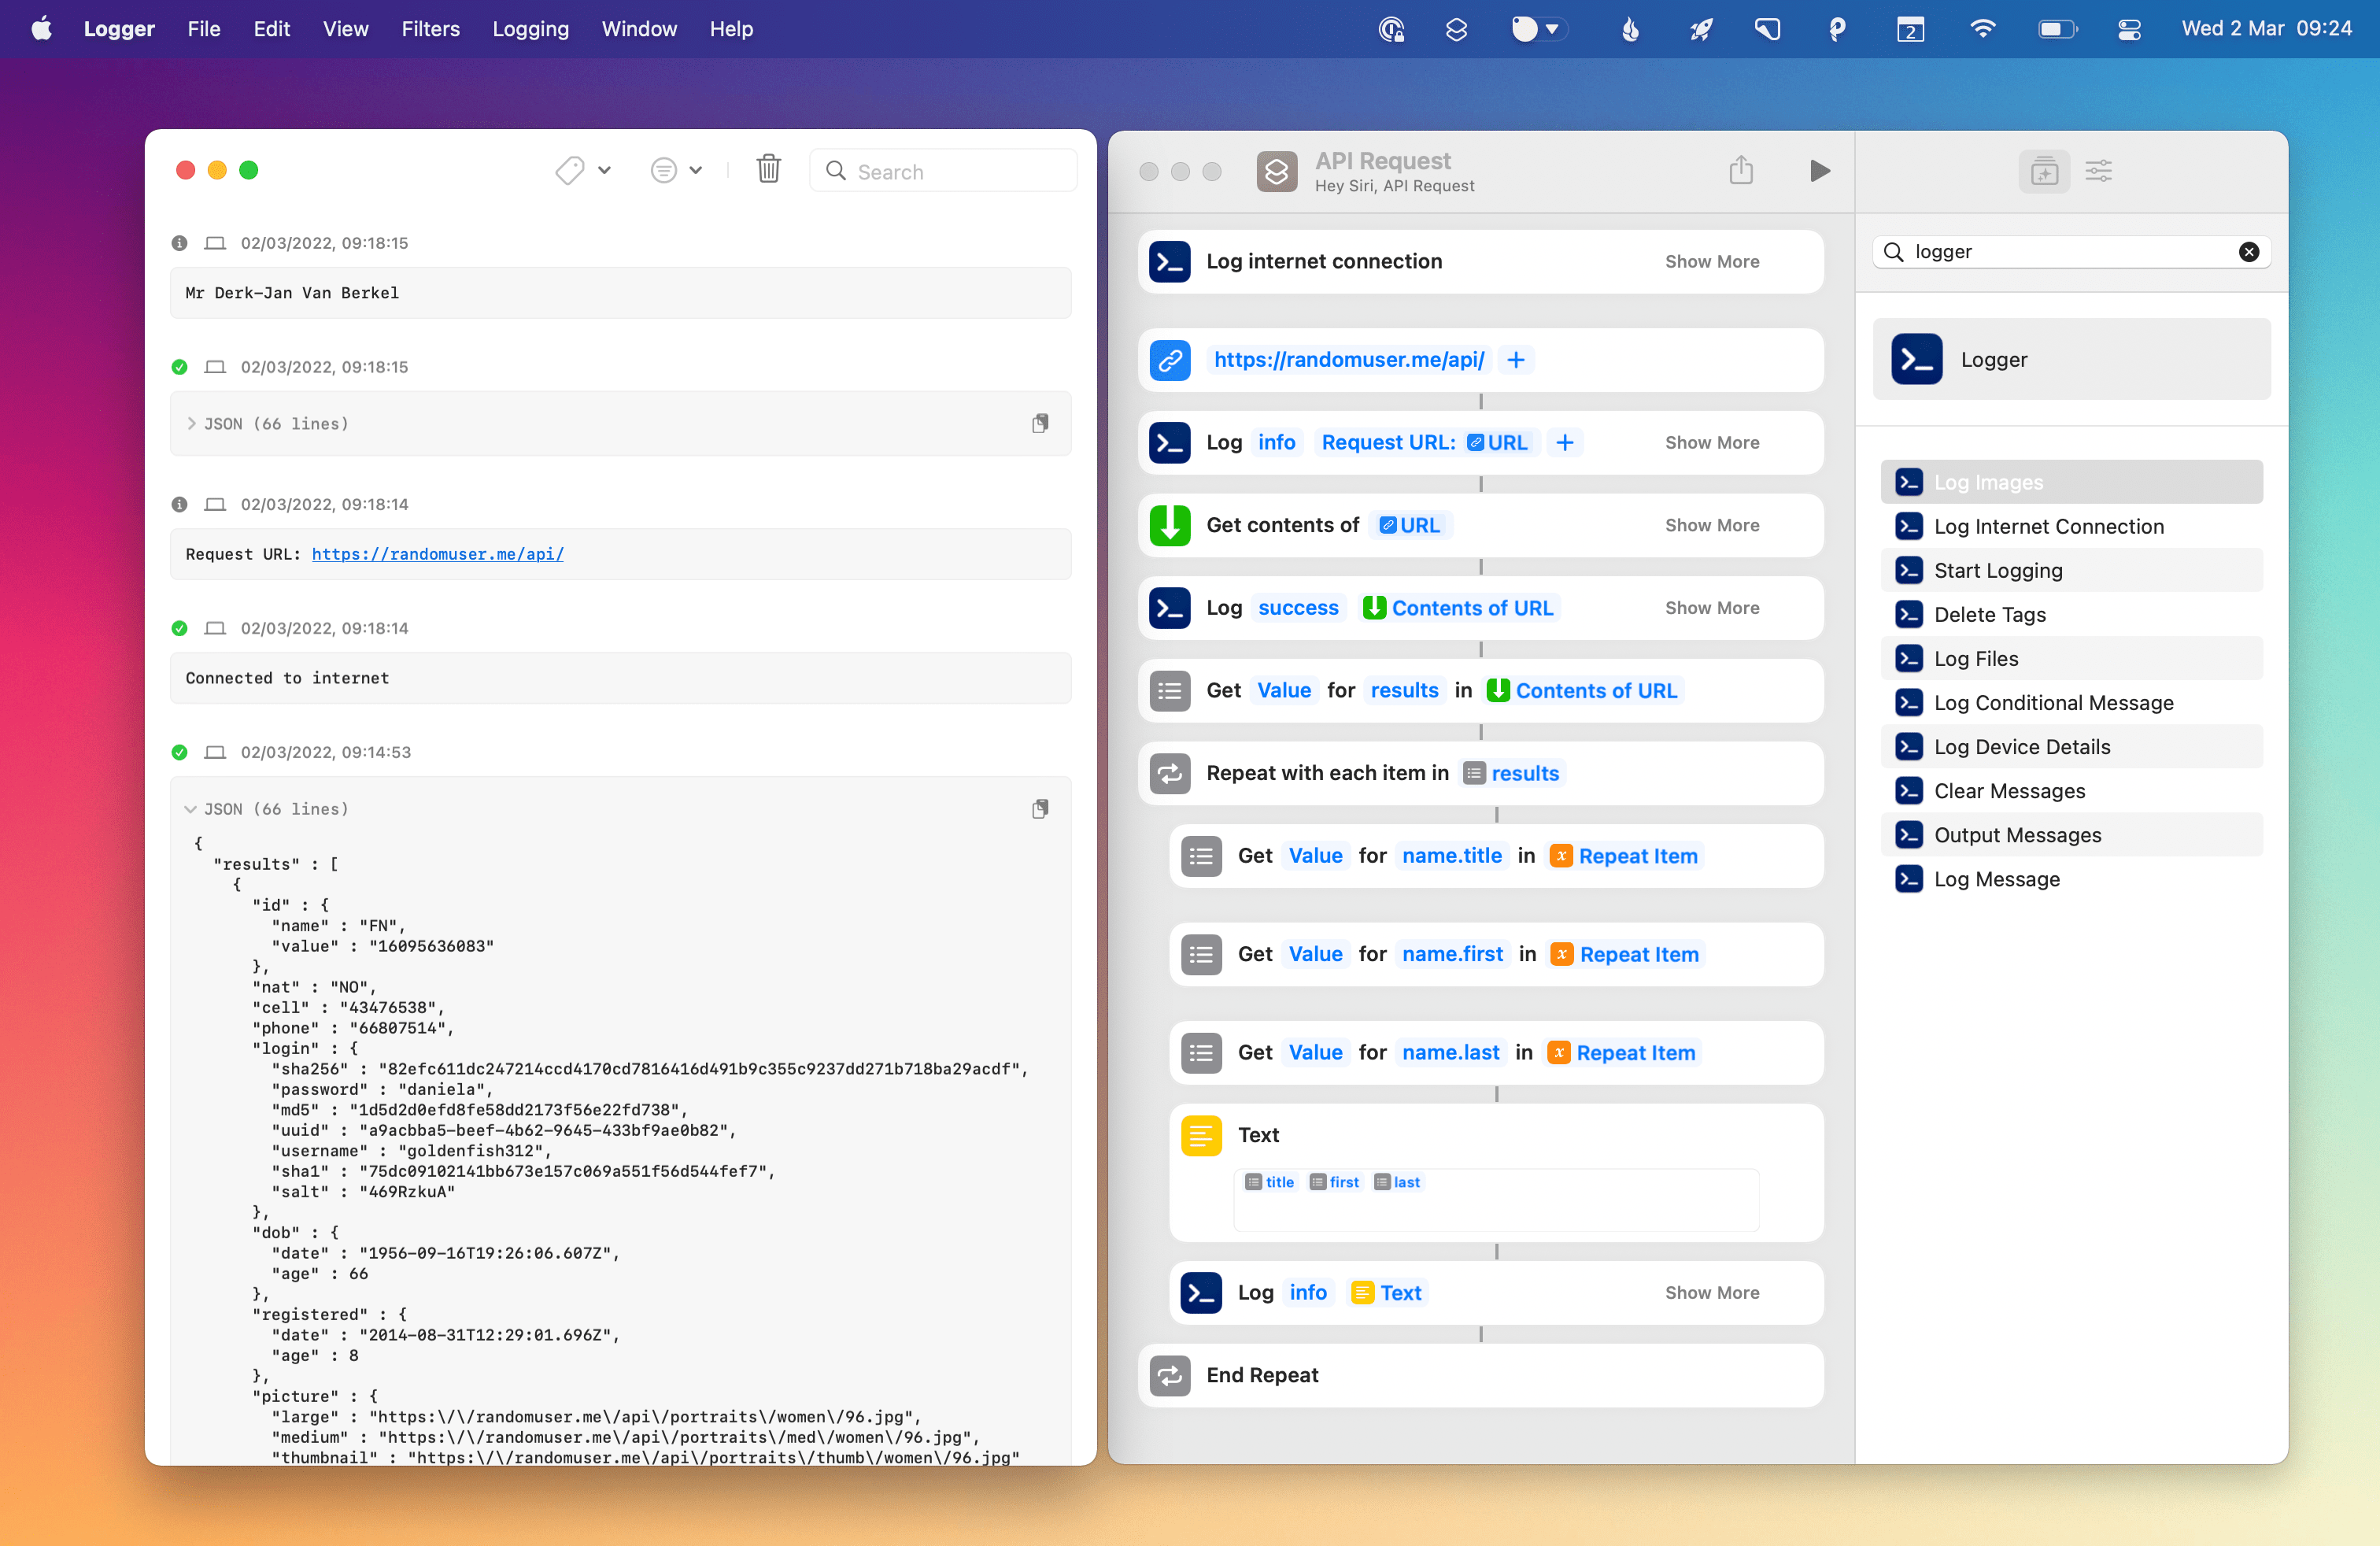Screen dimensions: 2380x1546
Task: Show More on Get contents of URL
Action: pos(1711,525)
